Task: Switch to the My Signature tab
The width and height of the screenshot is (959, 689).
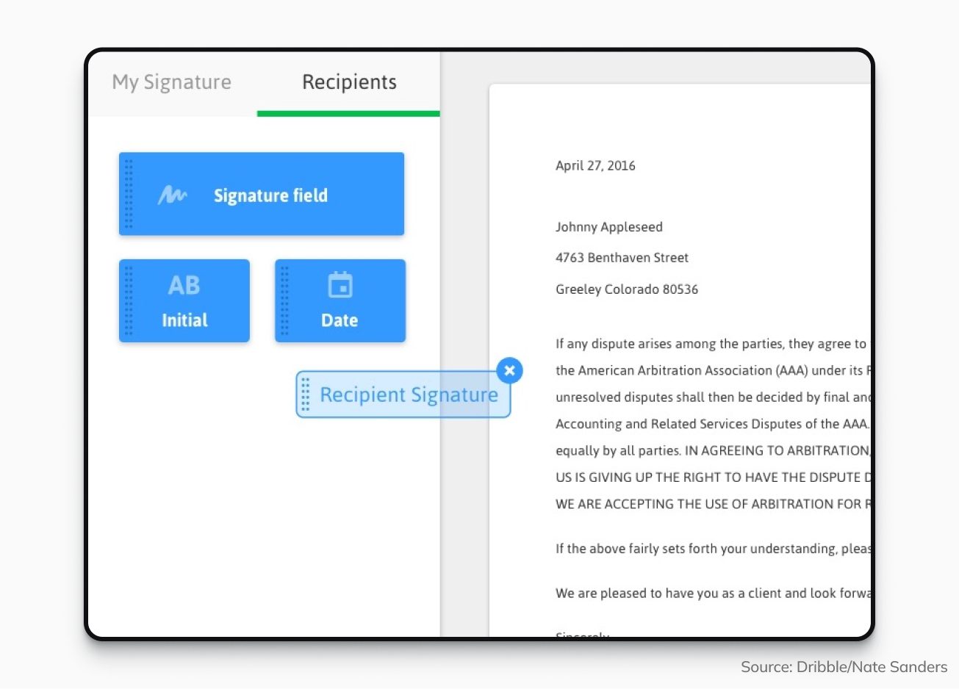Action: pyautogui.click(x=171, y=82)
